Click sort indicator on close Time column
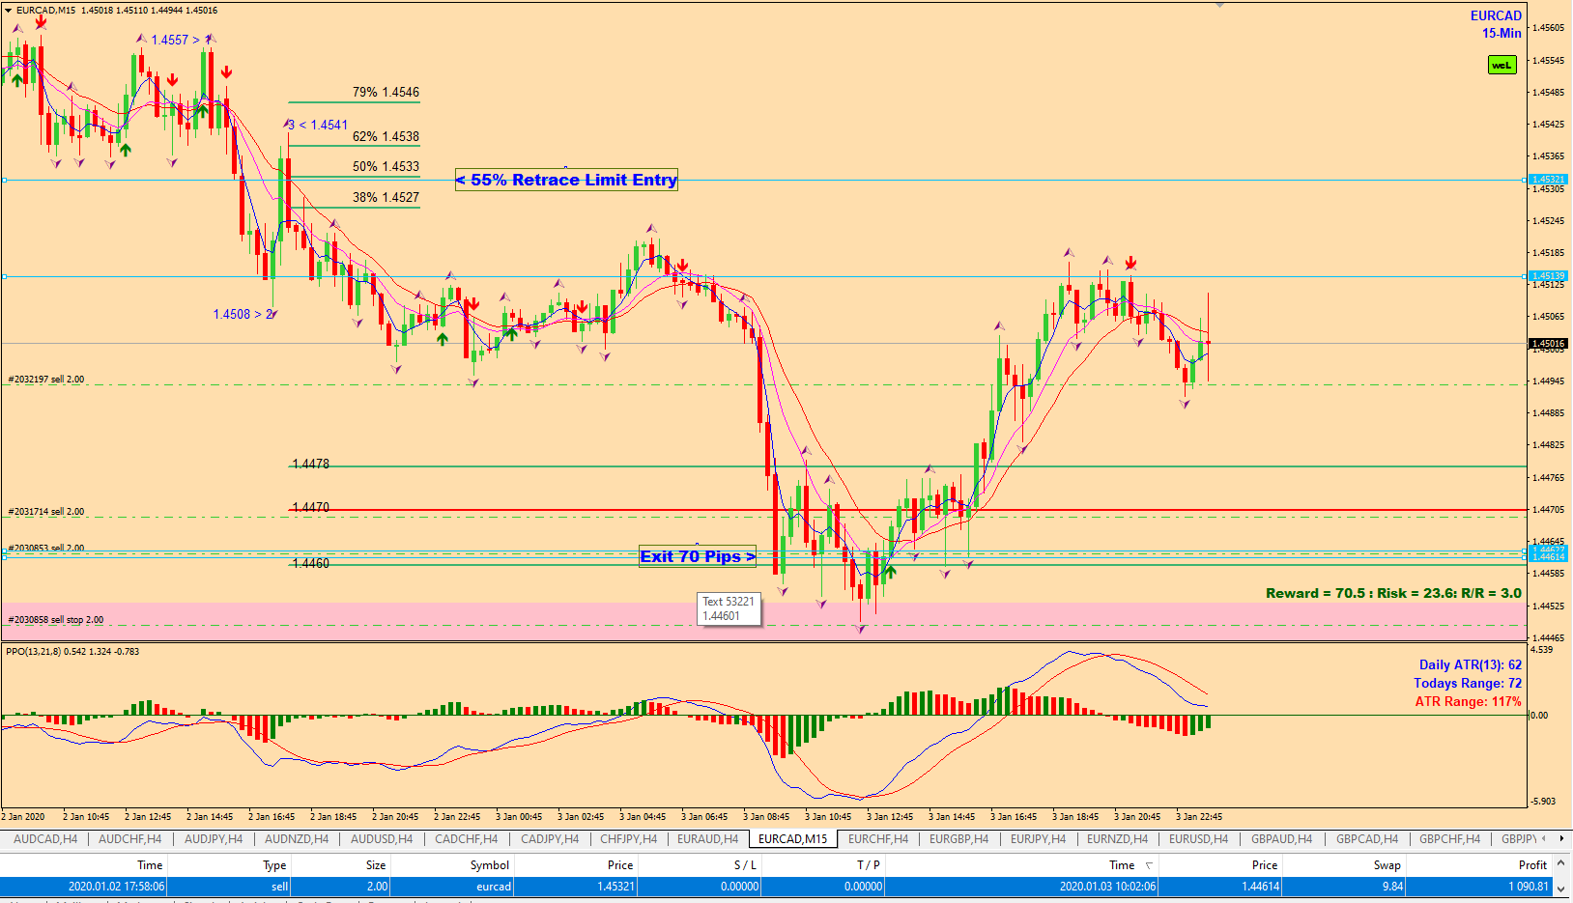The width and height of the screenshot is (1573, 903). (1149, 865)
